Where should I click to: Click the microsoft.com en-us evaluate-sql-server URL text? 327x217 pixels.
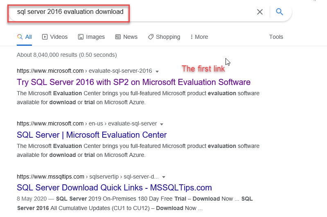point(87,123)
